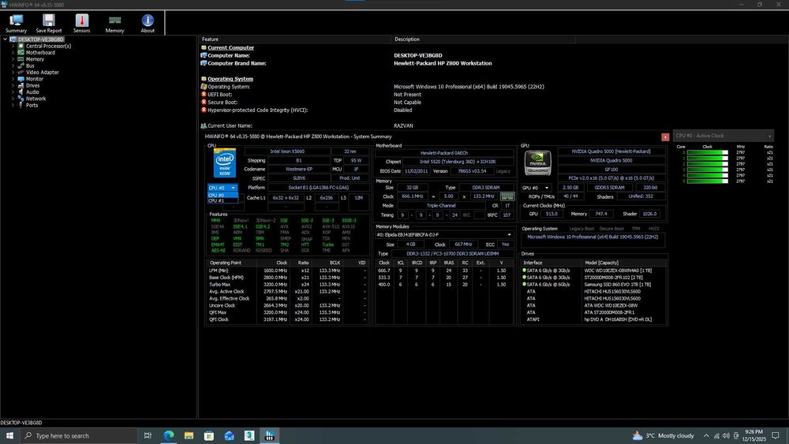Viewport: 789px width, 444px height.
Task: Click the Motherboard tree icon
Action: [x=21, y=52]
